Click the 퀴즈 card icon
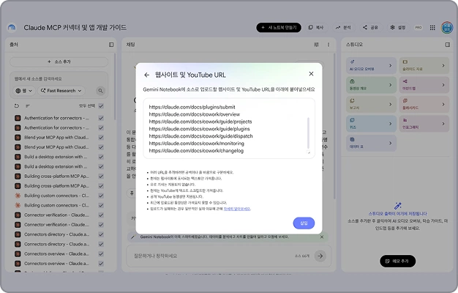The width and height of the screenshot is (458, 293). [352, 120]
